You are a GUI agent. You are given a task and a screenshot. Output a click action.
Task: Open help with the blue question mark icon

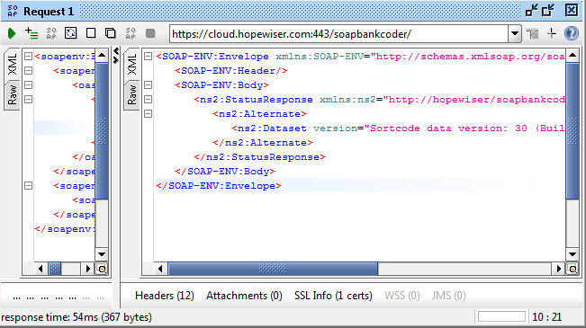pyautogui.click(x=572, y=33)
